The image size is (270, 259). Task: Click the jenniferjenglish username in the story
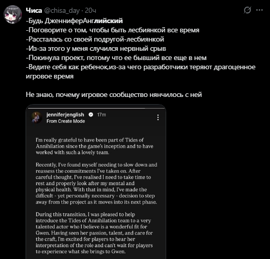[65, 115]
